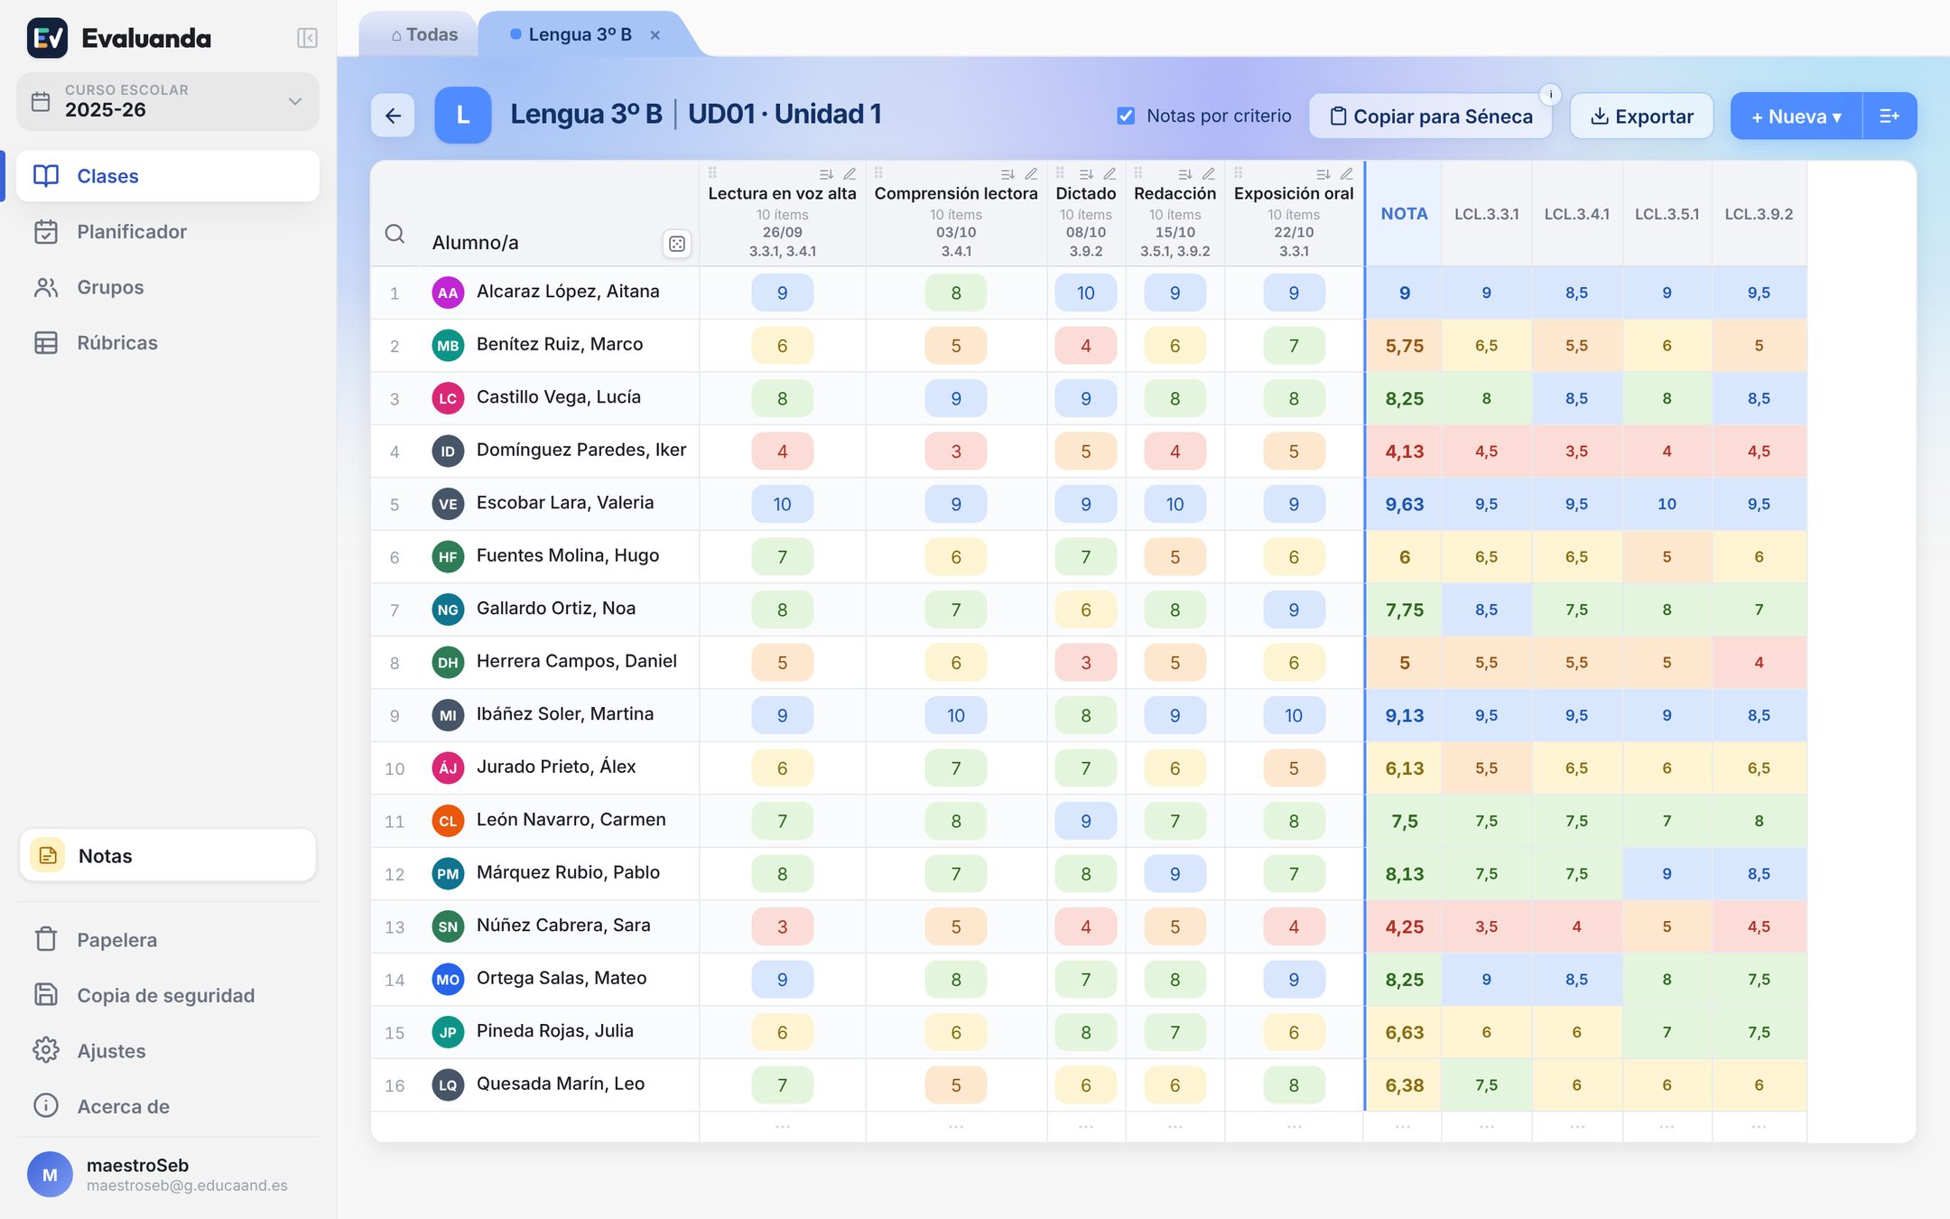Select Clases in the sidebar
This screenshot has height=1219, width=1950.
pyautogui.click(x=168, y=176)
